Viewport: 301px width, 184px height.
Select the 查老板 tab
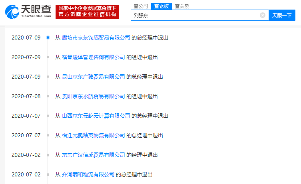pyautogui.click(x=161, y=6)
